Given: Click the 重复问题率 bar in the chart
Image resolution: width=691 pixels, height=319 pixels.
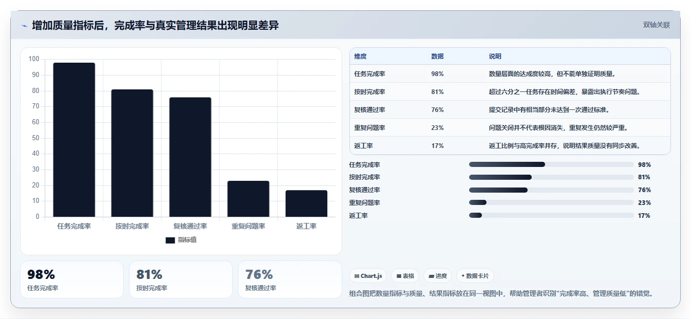Looking at the screenshot, I should click(249, 199).
